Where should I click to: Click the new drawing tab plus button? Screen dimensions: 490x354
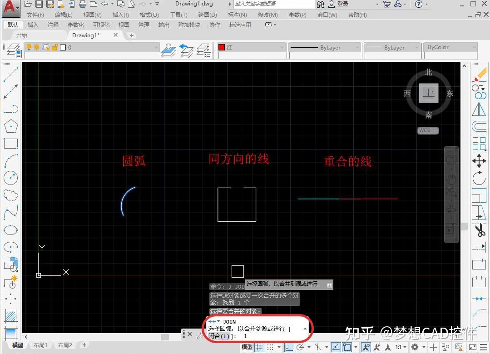click(132, 35)
